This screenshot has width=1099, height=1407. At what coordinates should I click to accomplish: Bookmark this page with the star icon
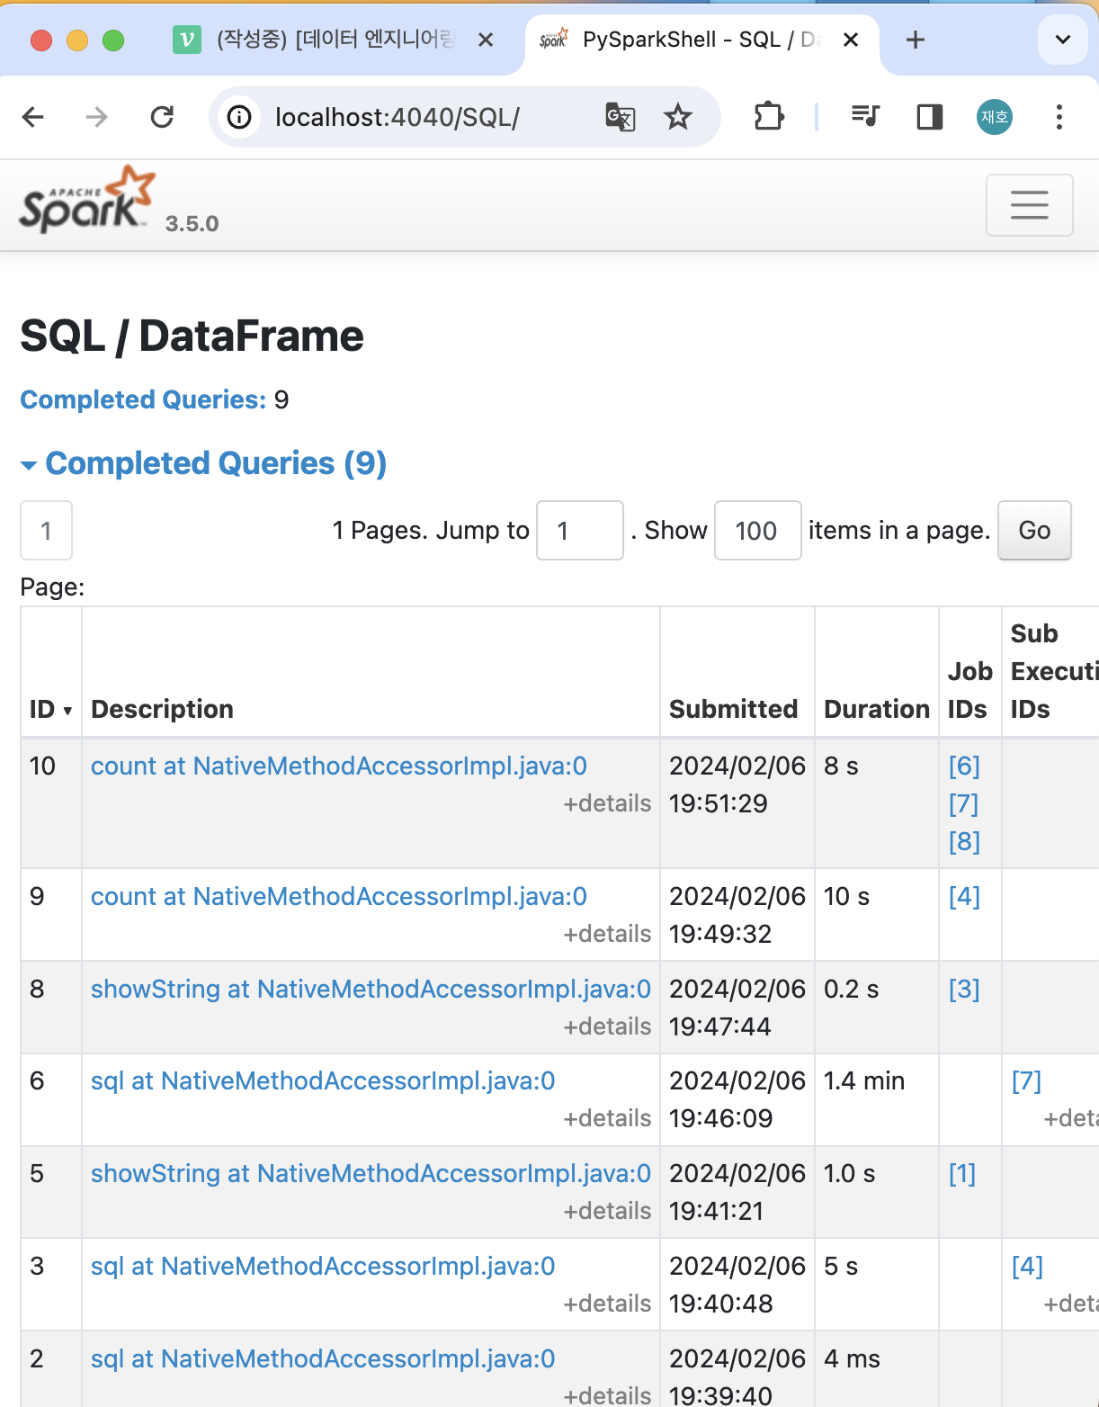tap(678, 117)
